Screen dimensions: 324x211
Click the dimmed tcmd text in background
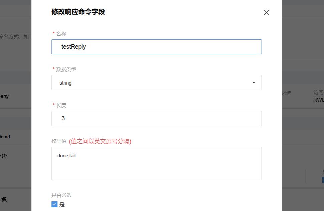point(5,137)
